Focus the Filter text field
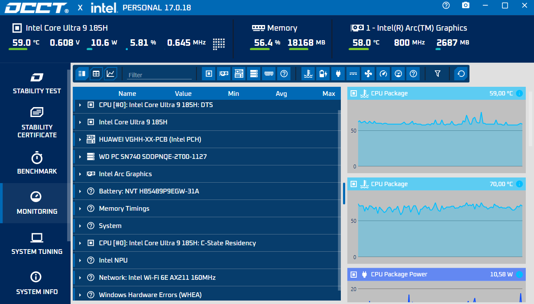Image resolution: width=534 pixels, height=304 pixels. pyautogui.click(x=159, y=75)
